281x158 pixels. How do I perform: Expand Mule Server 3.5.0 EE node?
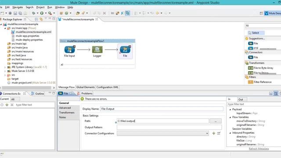5,71
